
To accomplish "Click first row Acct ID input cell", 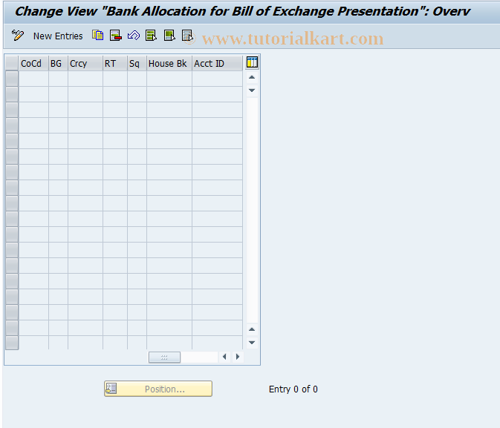I will click(x=217, y=79).
